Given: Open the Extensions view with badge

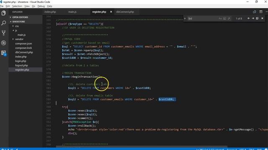Looking at the screenshot, I should pyautogui.click(x=4, y=53).
